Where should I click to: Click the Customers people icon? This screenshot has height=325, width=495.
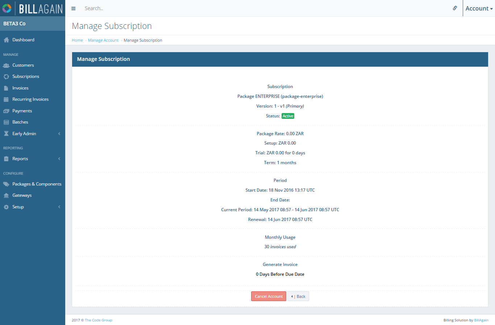pyautogui.click(x=6, y=65)
